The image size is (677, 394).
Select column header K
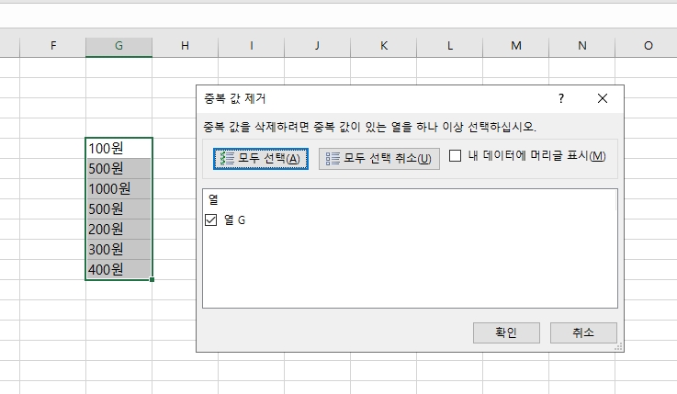click(383, 46)
